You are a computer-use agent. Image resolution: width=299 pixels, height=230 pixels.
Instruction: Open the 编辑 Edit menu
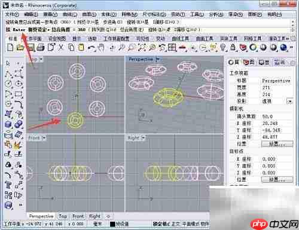coord(31,14)
